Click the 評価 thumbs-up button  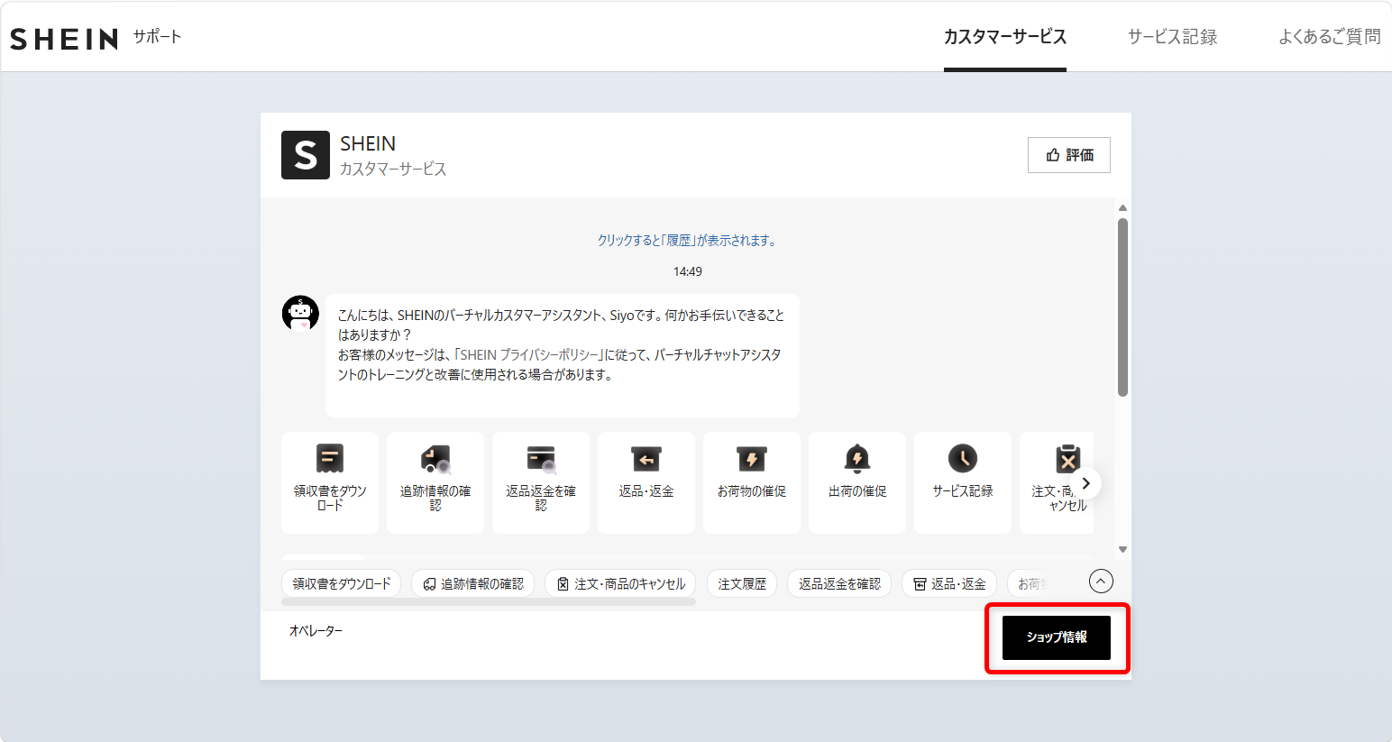[x=1069, y=155]
